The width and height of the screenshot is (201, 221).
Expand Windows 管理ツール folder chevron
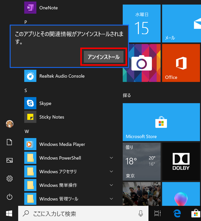[x=111, y=199]
